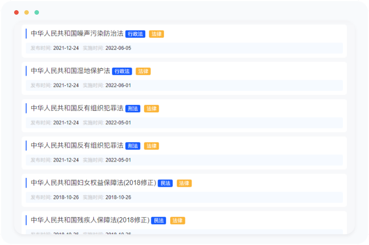Viewport: 369px width, 245px height.
Task: Click implementation date 2022-06-01 under 湿地保护法
Action: [118, 85]
